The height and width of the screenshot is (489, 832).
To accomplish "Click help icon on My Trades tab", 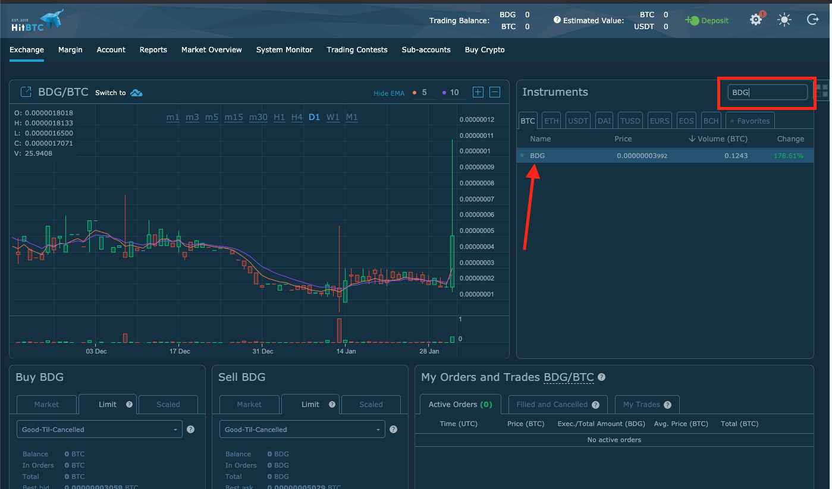I will click(x=667, y=405).
